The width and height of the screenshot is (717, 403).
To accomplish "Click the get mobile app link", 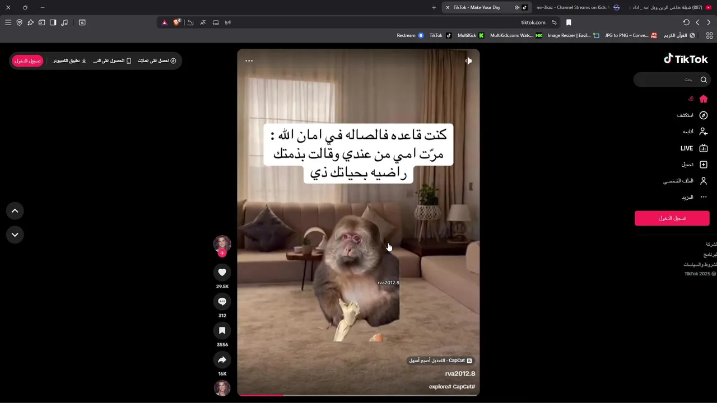I will point(112,60).
